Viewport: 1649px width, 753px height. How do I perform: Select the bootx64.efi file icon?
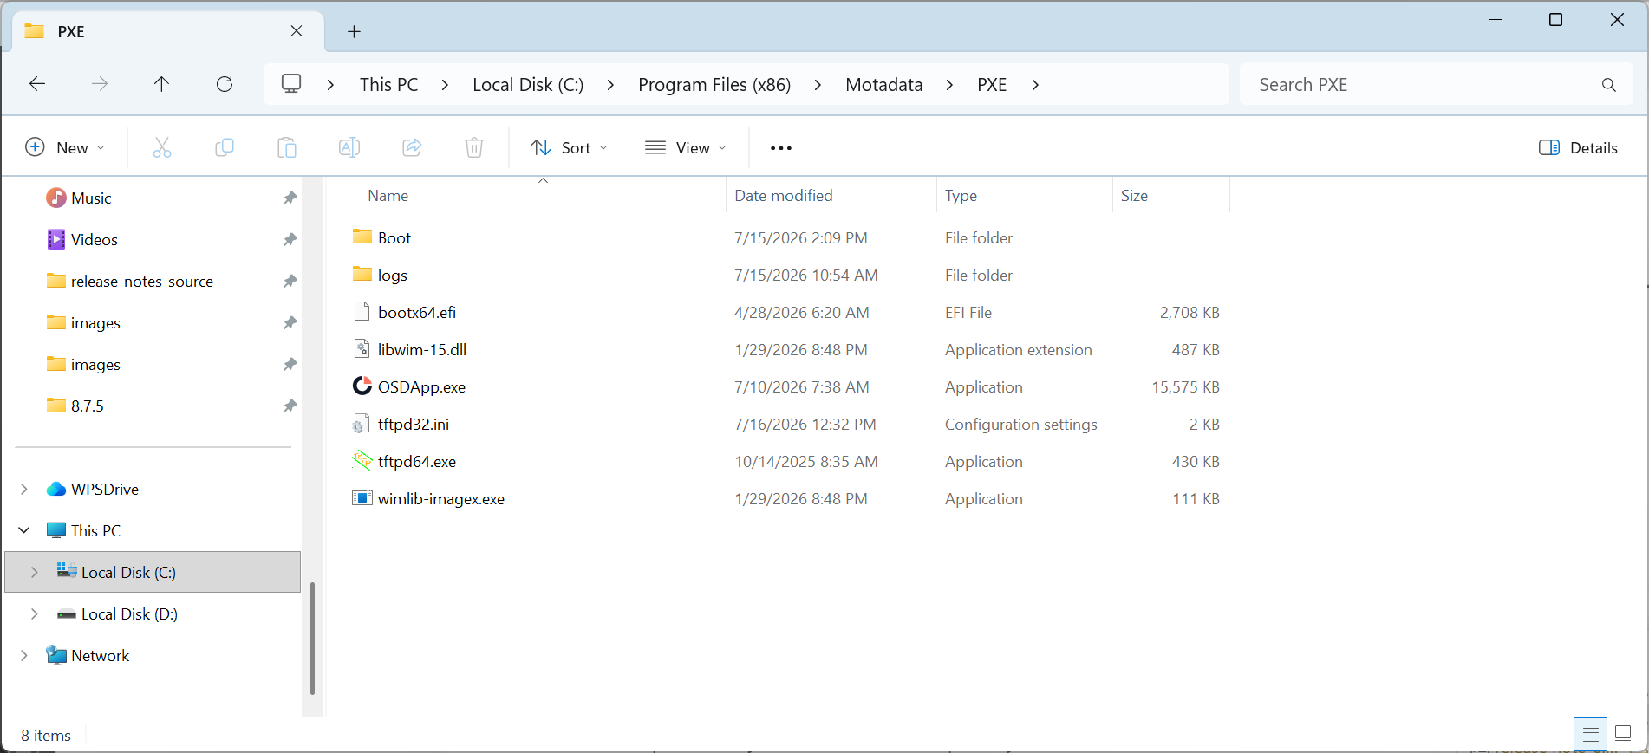pyautogui.click(x=362, y=312)
